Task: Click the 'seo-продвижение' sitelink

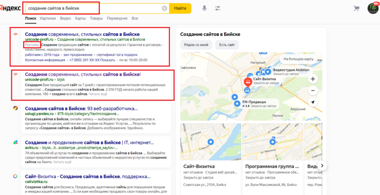Action: [x=78, y=55]
